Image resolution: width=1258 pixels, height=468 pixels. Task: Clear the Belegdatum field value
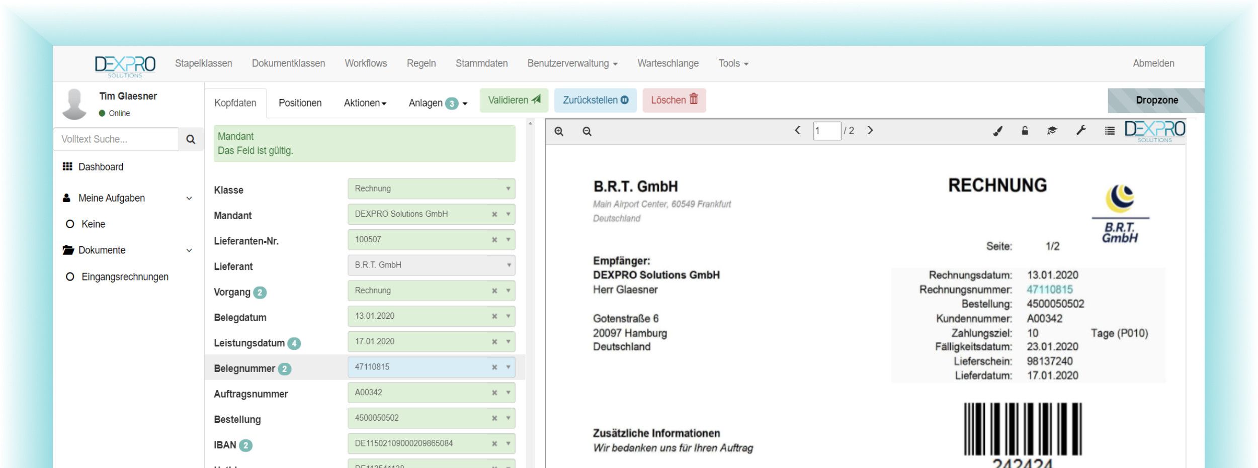pyautogui.click(x=494, y=316)
